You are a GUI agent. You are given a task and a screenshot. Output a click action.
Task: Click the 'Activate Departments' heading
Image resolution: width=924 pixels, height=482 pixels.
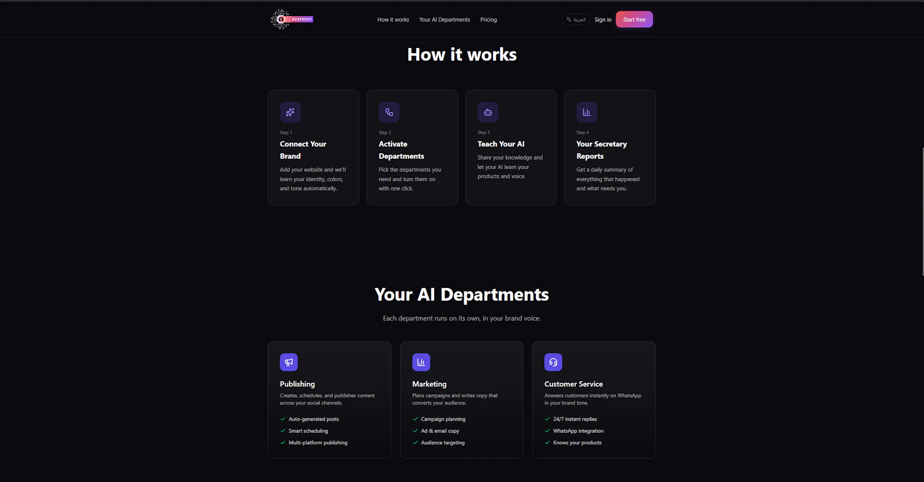tap(401, 150)
